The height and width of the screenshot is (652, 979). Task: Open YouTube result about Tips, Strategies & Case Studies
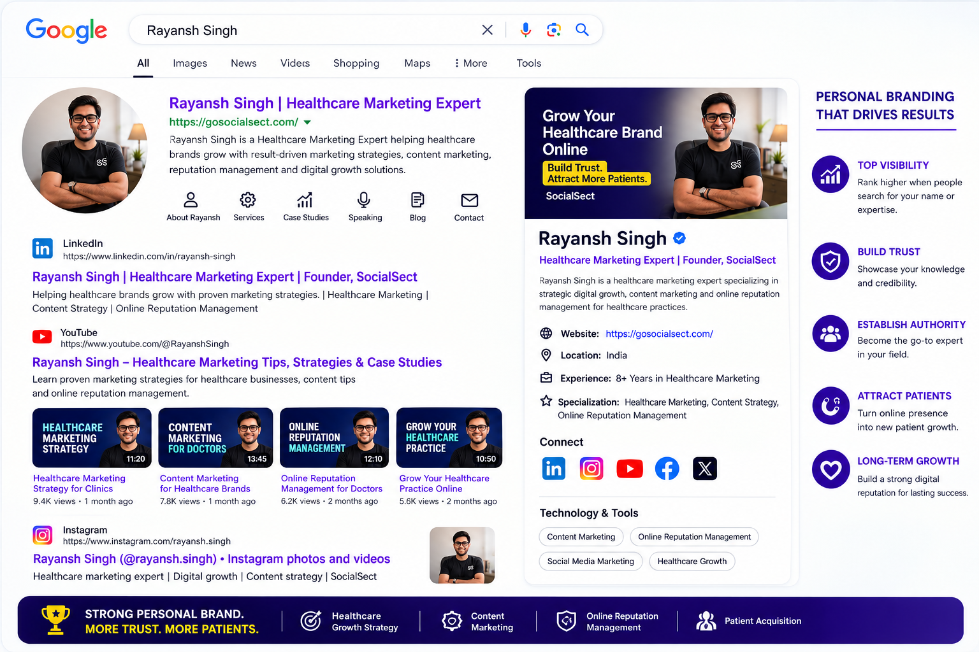[237, 362]
